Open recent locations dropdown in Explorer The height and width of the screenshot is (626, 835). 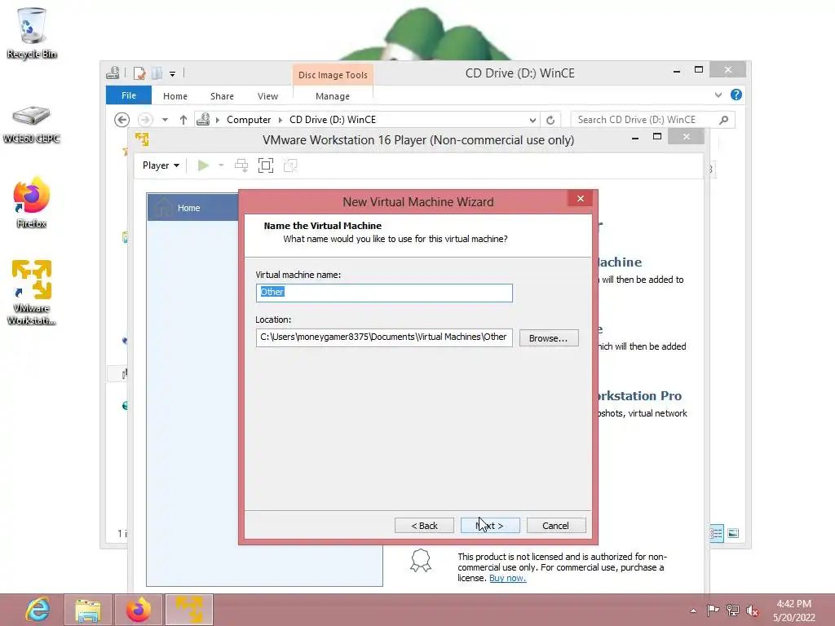(165, 120)
